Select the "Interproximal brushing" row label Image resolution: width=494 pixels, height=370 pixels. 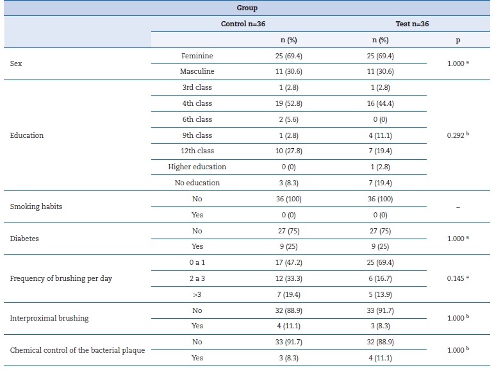click(49, 318)
